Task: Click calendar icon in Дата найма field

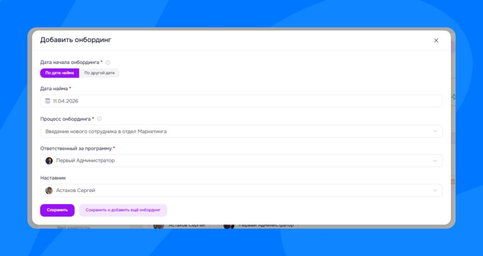Action: click(48, 101)
